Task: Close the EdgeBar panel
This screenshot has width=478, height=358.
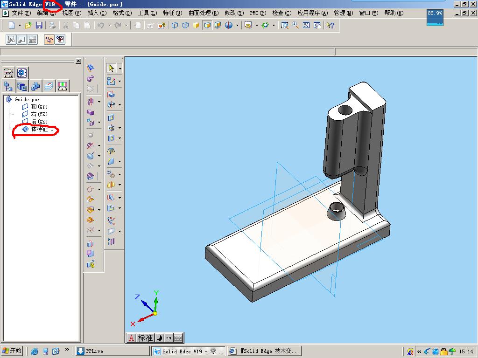Action: tap(78, 61)
